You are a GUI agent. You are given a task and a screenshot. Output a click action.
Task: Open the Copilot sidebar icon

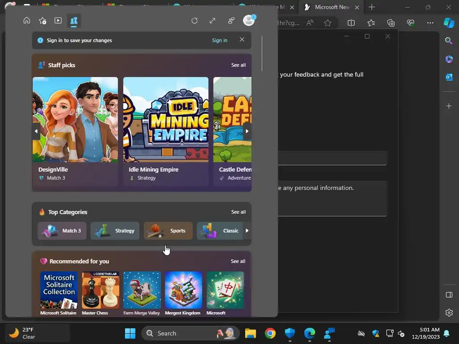(x=449, y=22)
